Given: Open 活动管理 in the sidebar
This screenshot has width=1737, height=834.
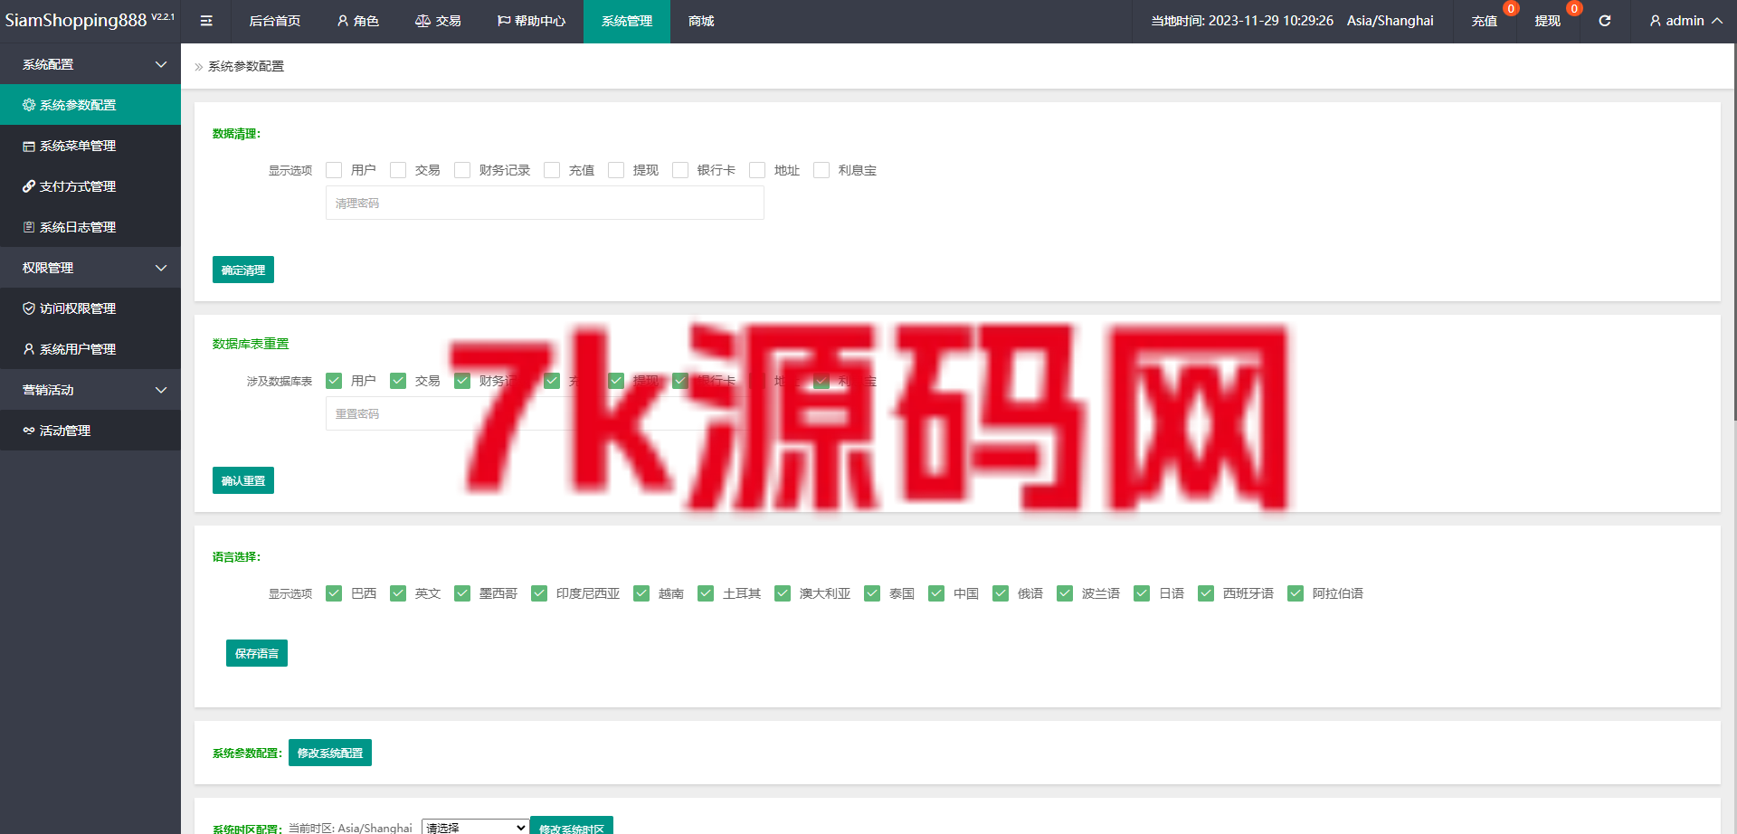Looking at the screenshot, I should (x=90, y=431).
